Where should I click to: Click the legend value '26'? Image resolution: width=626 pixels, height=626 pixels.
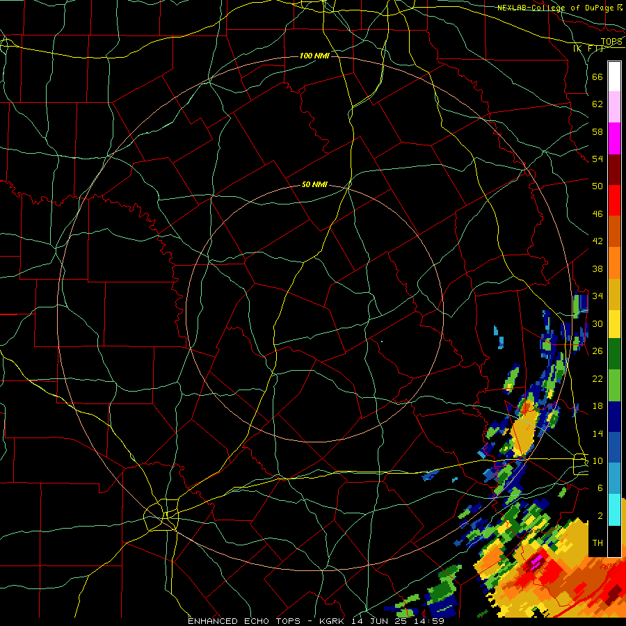597,351
